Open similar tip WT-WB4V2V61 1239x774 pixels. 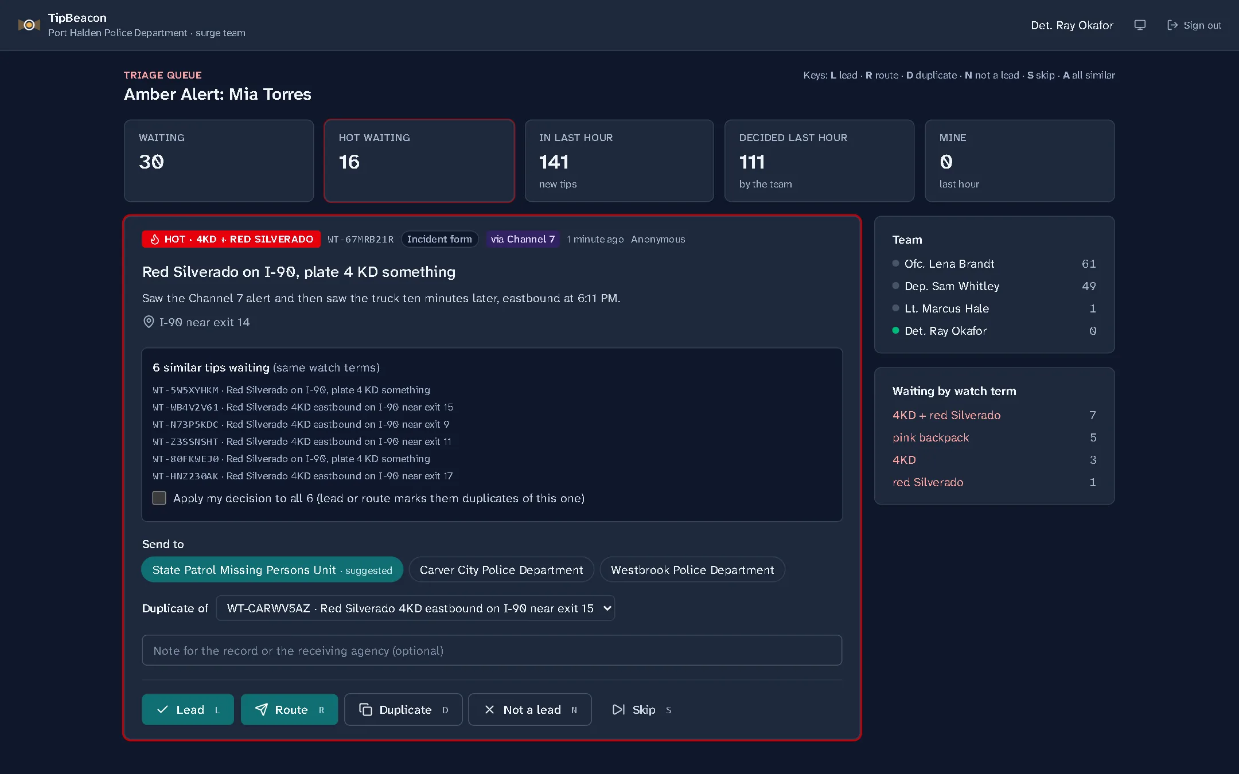pos(303,407)
